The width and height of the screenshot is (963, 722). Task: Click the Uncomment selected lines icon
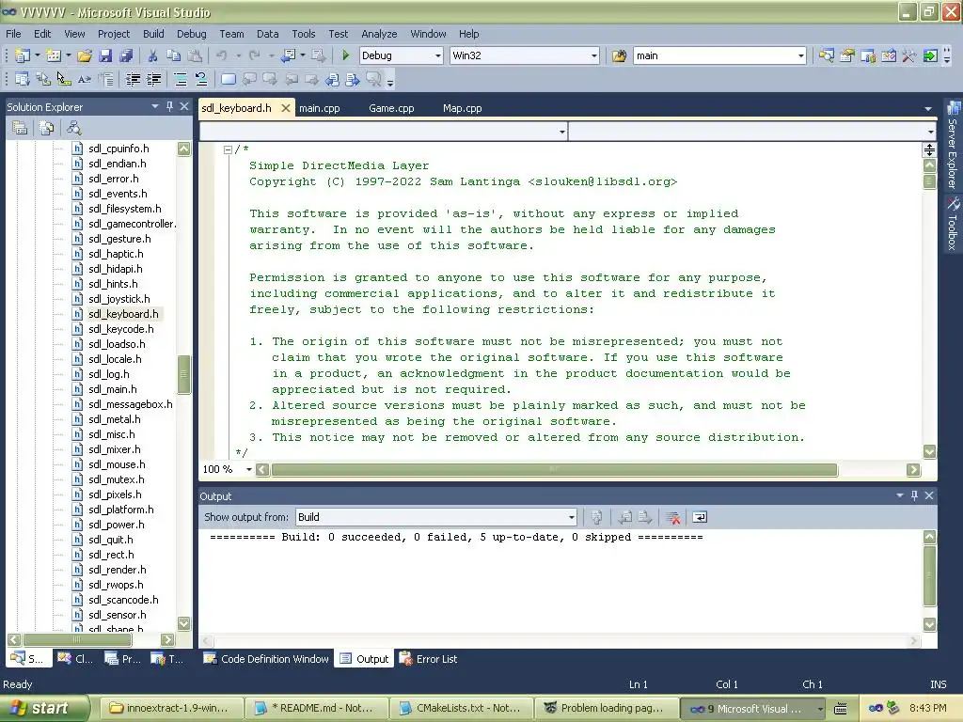click(201, 79)
